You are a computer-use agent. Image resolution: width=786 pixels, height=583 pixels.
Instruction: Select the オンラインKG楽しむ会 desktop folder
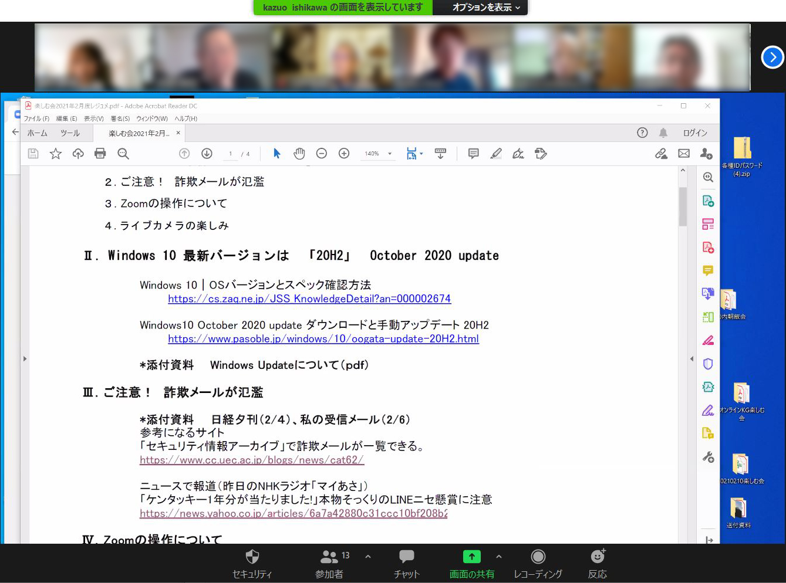point(742,402)
